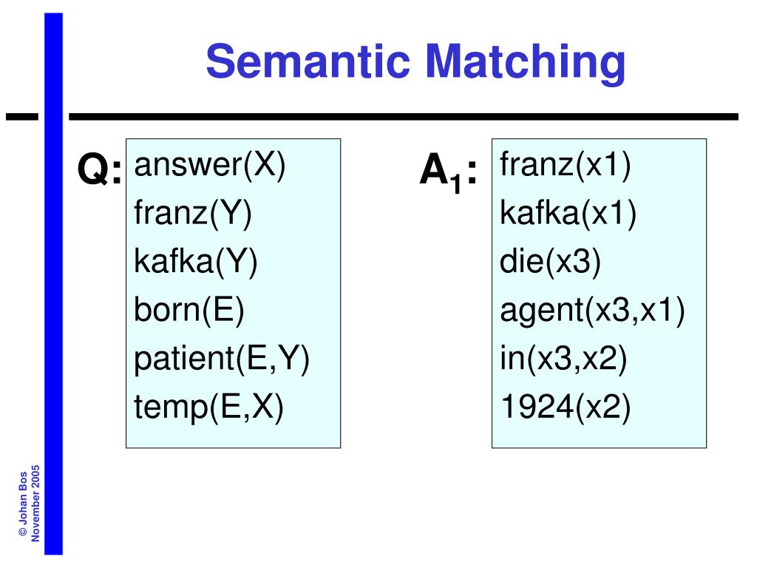Click the black horizontal divider line
Screen dimensions: 757x568
pos(404,116)
